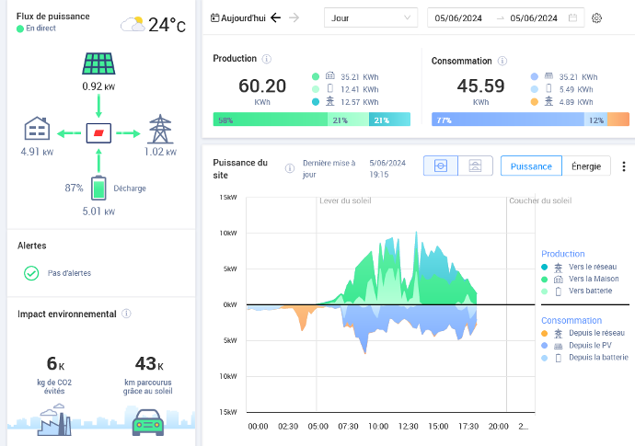This screenshot has height=446, width=635.
Task: Click the weather cloud-sun icon
Action: (x=133, y=24)
